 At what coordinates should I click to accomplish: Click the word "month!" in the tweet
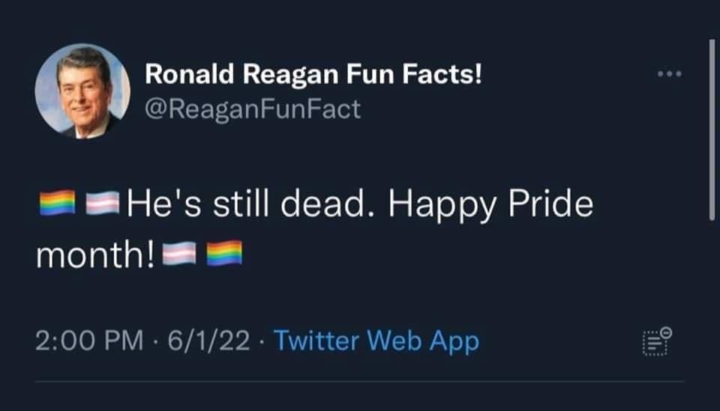(x=94, y=255)
